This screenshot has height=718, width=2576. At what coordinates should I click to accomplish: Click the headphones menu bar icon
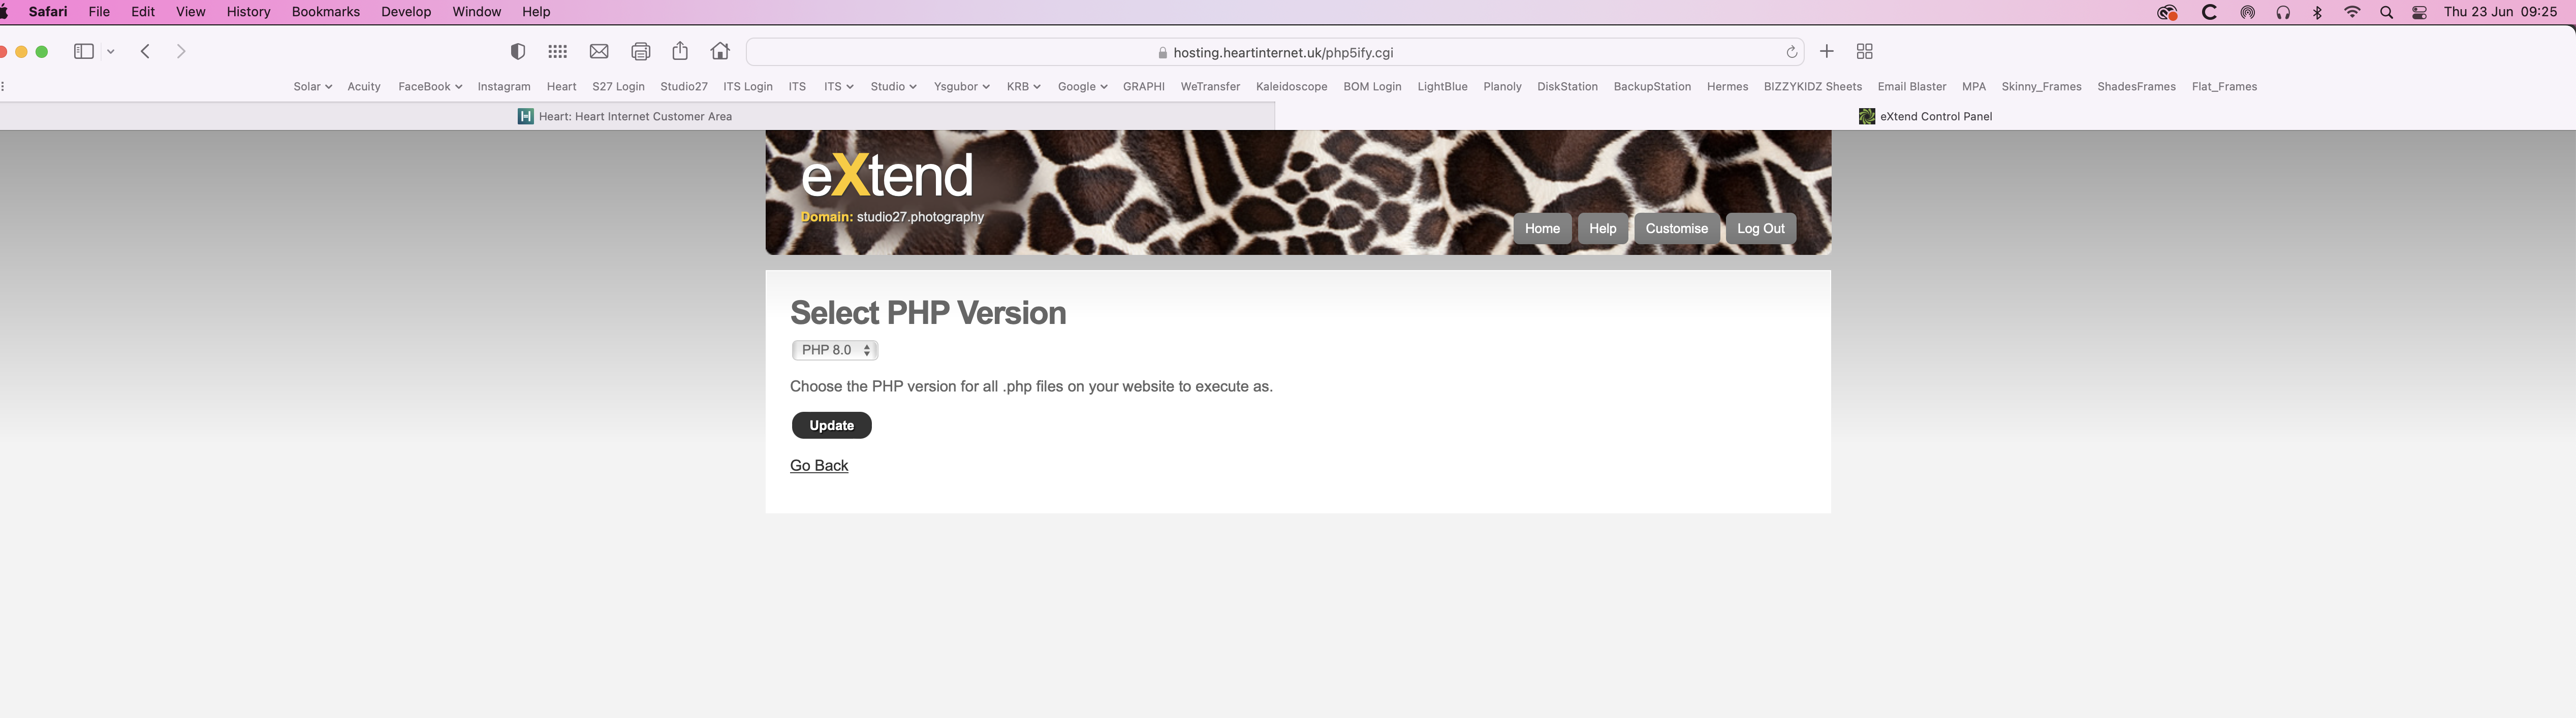(2283, 13)
